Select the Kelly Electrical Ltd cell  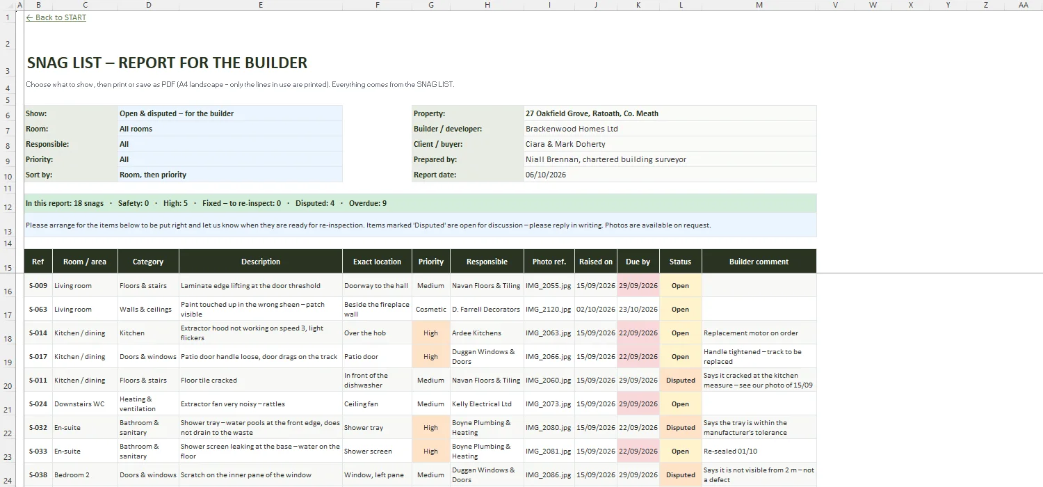pyautogui.click(x=487, y=404)
